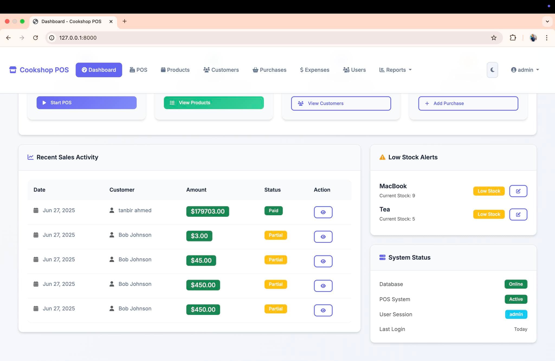This screenshot has width=555, height=361.
Task: Click the edit icon for MacBook low stock
Action: 518,191
